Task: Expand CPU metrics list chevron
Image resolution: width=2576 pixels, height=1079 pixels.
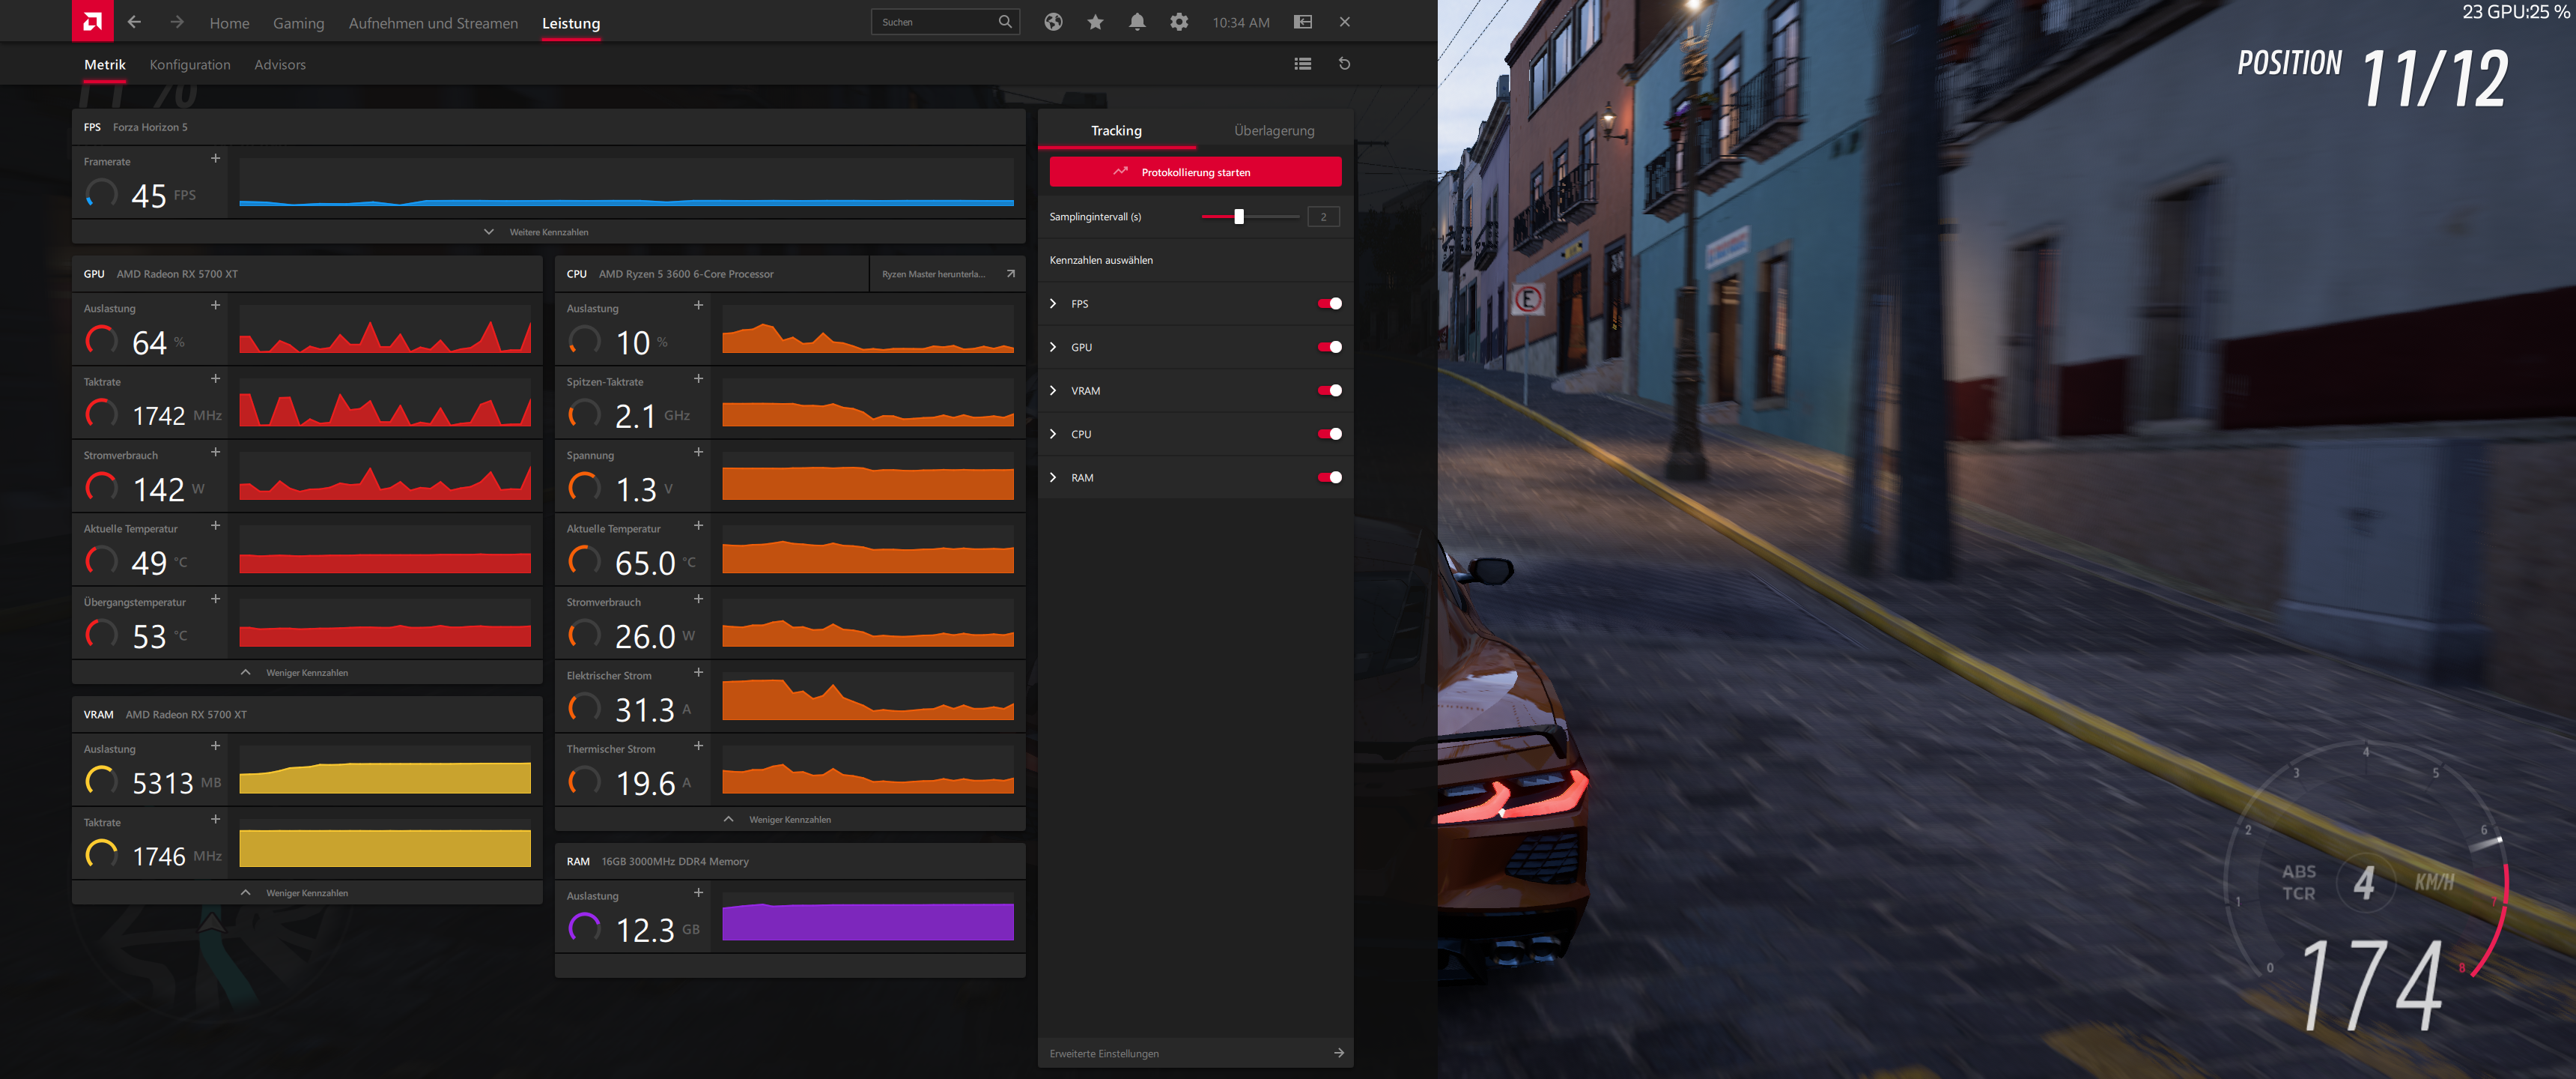Action: [1053, 433]
